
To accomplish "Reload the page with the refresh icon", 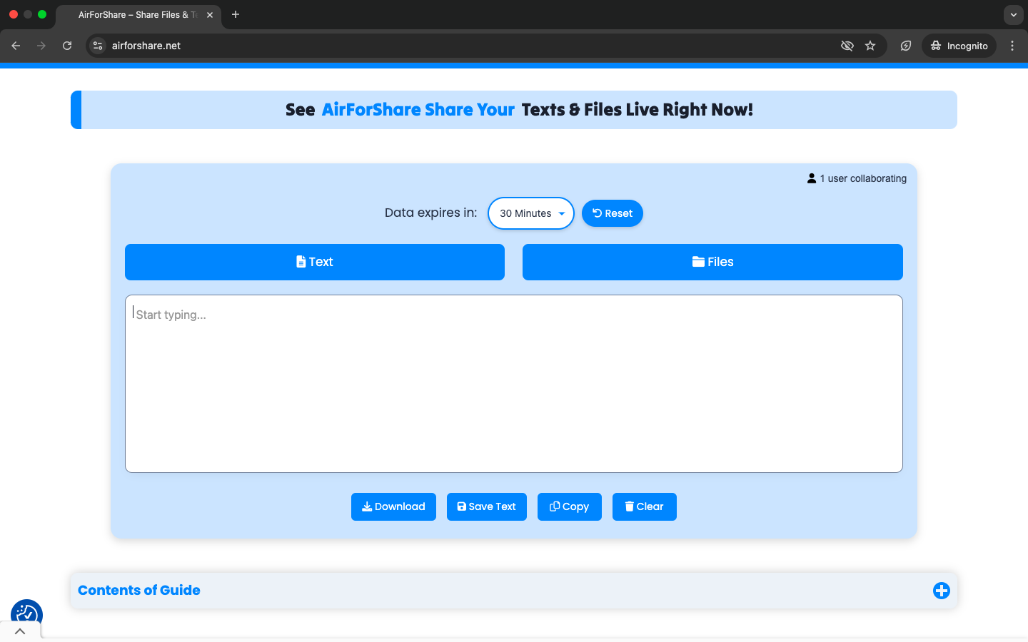I will point(67,46).
